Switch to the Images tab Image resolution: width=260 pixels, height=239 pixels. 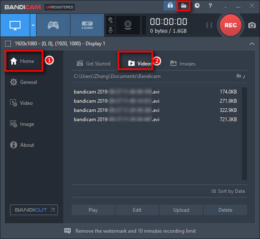[182, 63]
